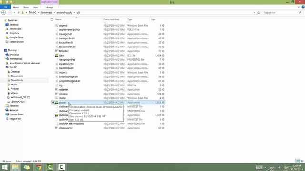This screenshot has height=171, width=305.
Task: Toggle the select-all checkbox in header
Action: point(52,19)
